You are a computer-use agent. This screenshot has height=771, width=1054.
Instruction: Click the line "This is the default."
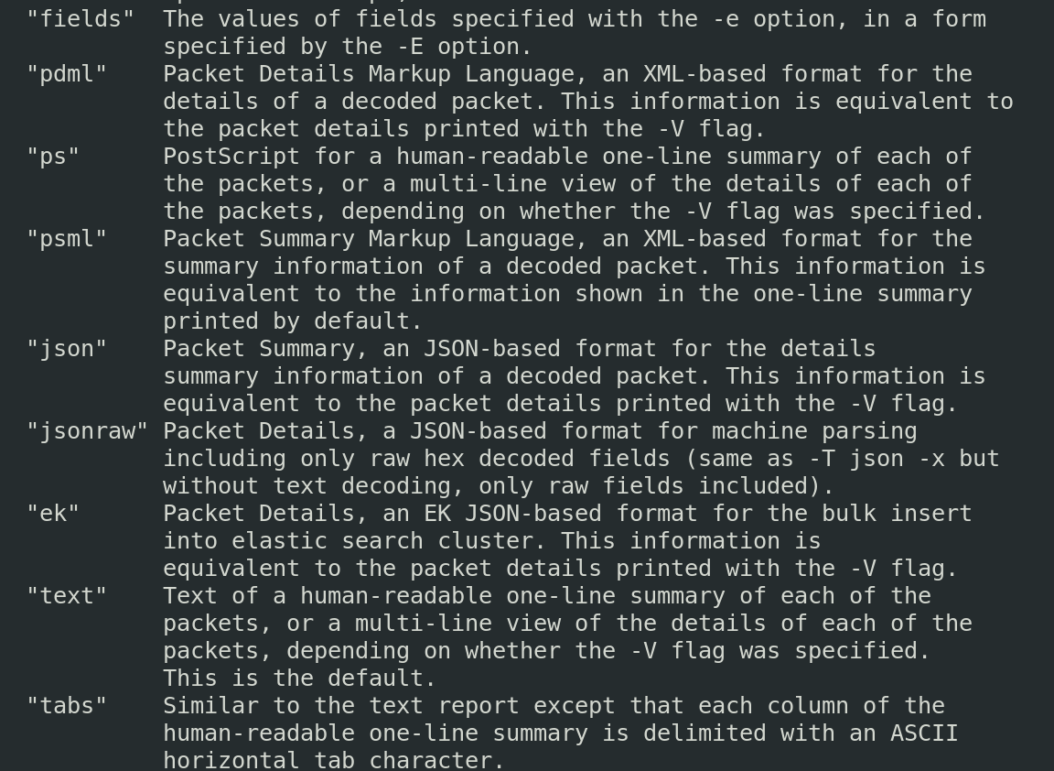tap(299, 679)
